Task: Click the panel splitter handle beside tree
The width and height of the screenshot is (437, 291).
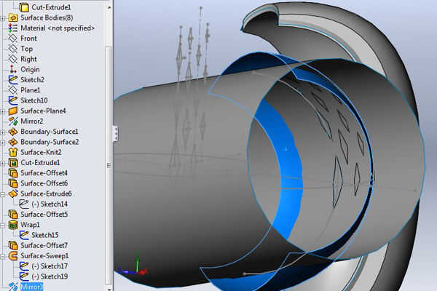Action: point(115,134)
